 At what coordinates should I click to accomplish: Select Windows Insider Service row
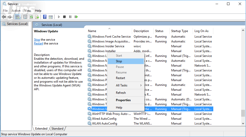click(x=150, y=46)
